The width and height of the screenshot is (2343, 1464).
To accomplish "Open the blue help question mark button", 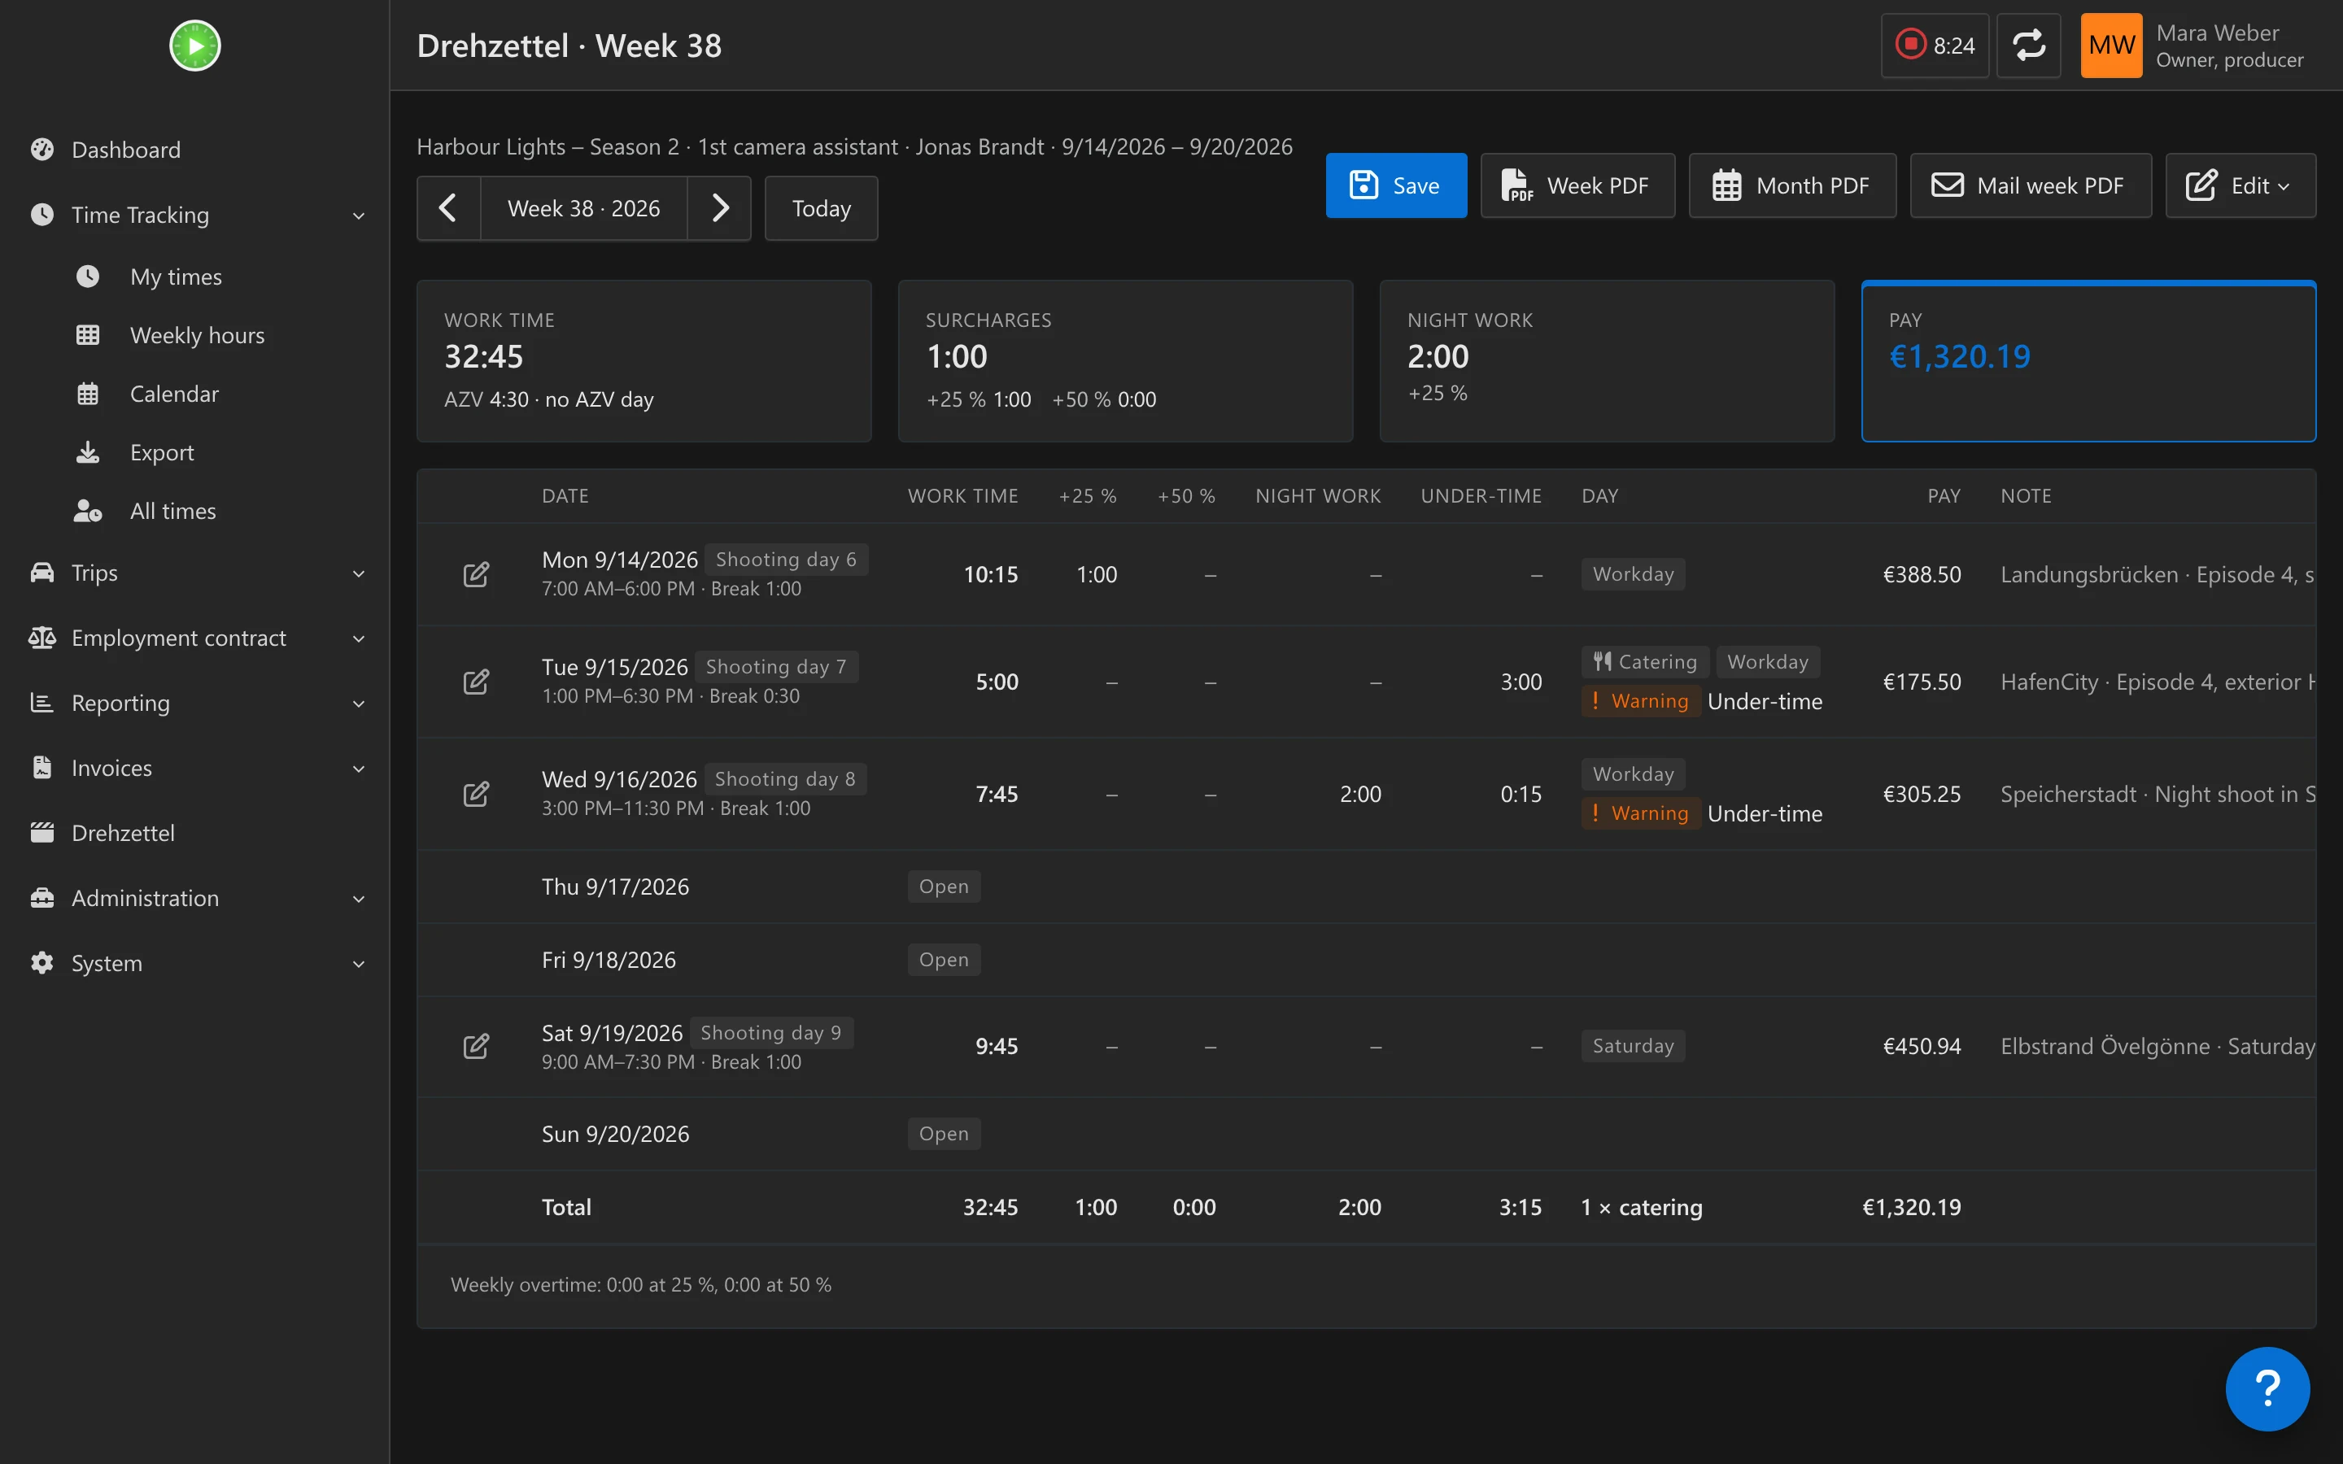I will click(2267, 1388).
